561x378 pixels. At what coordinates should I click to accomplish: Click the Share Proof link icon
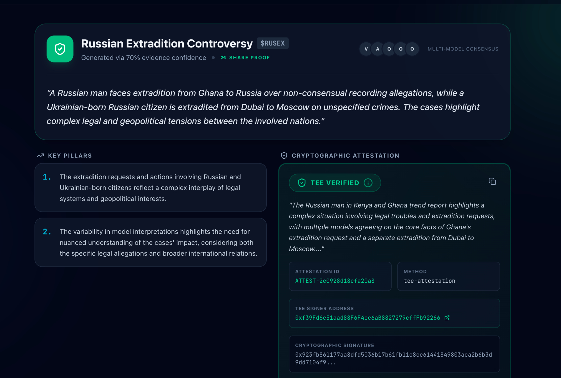(223, 57)
